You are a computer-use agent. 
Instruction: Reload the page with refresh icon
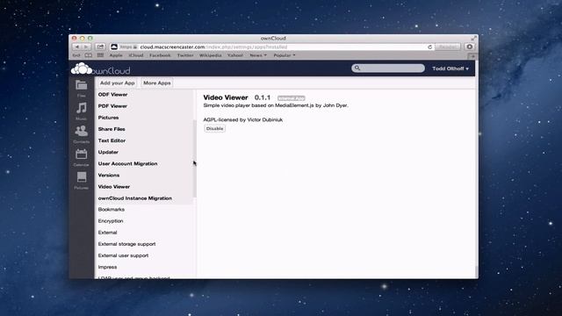[x=429, y=47]
